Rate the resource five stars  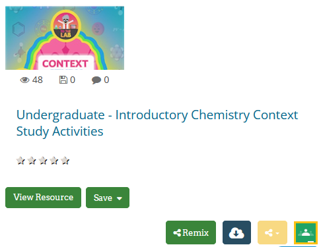coord(65,161)
